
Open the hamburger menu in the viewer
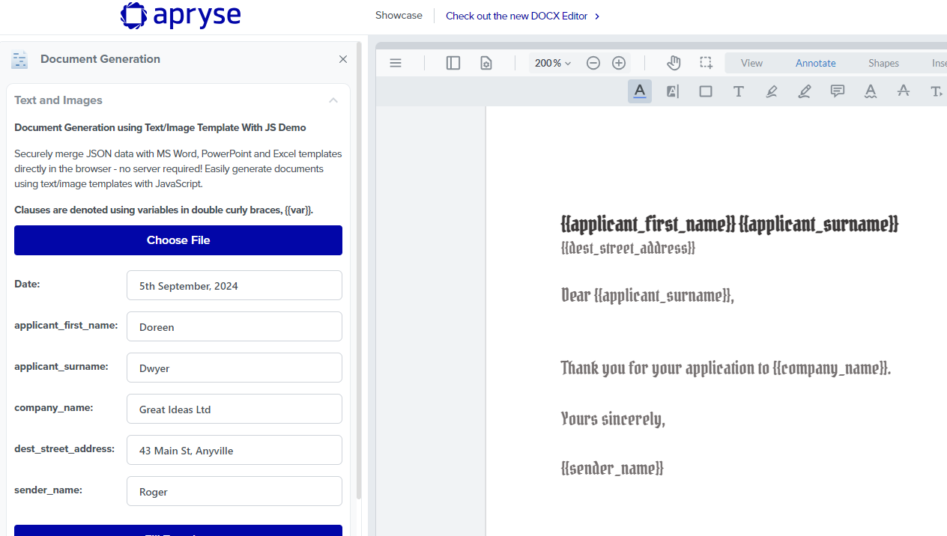[396, 63]
